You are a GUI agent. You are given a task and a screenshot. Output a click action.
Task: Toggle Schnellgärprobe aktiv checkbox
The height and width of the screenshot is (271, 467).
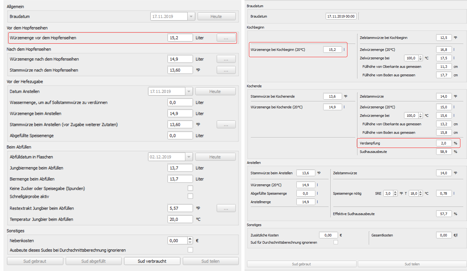point(190,196)
